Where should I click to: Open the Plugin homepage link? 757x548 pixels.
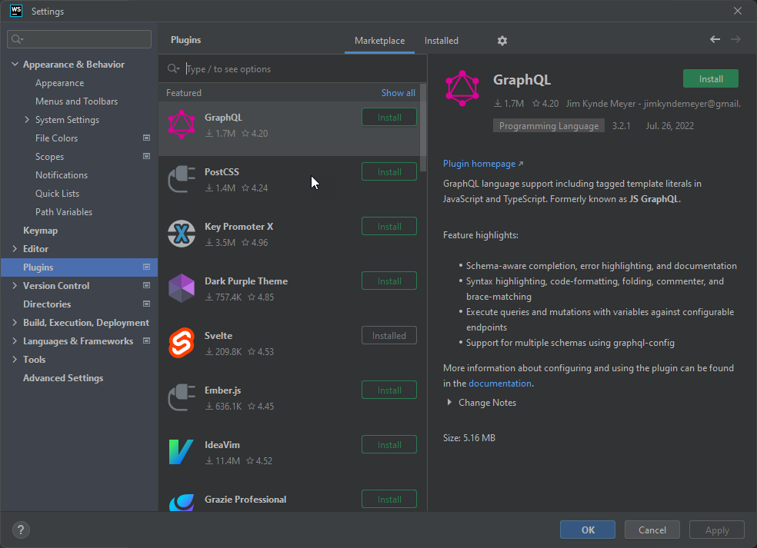[x=483, y=164]
